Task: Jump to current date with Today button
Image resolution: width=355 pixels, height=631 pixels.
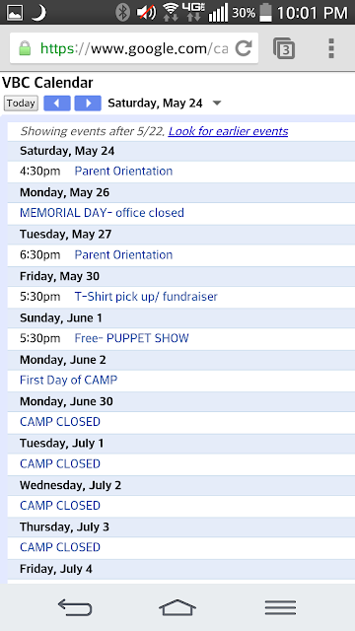Action: click(21, 104)
